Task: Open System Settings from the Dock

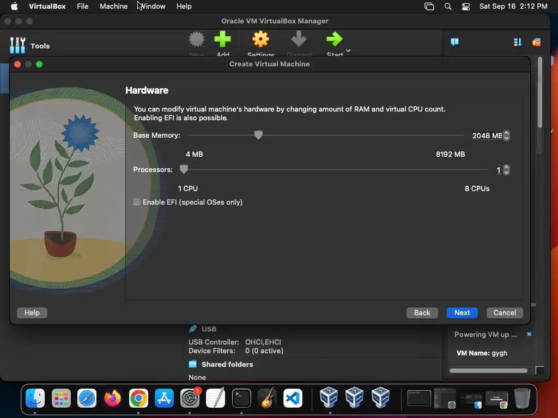Action: coord(190,398)
